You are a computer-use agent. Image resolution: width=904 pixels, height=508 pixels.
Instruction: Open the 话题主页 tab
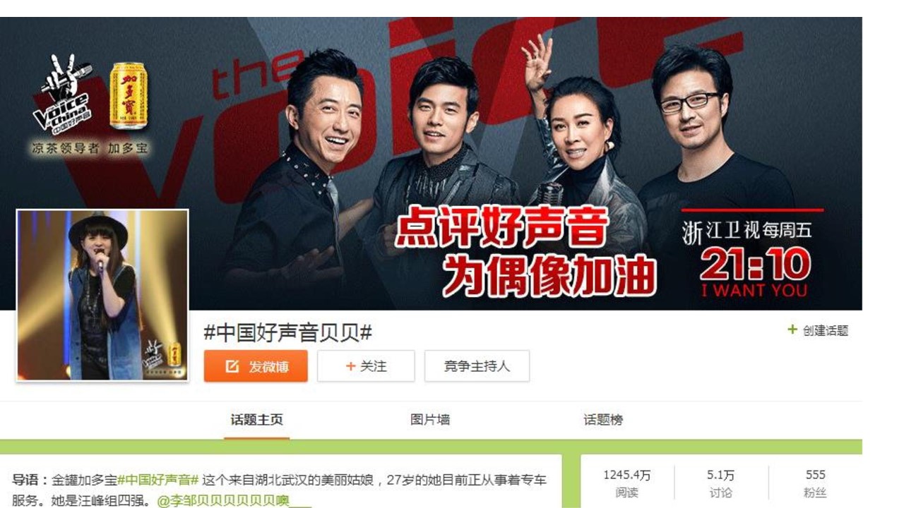(257, 420)
